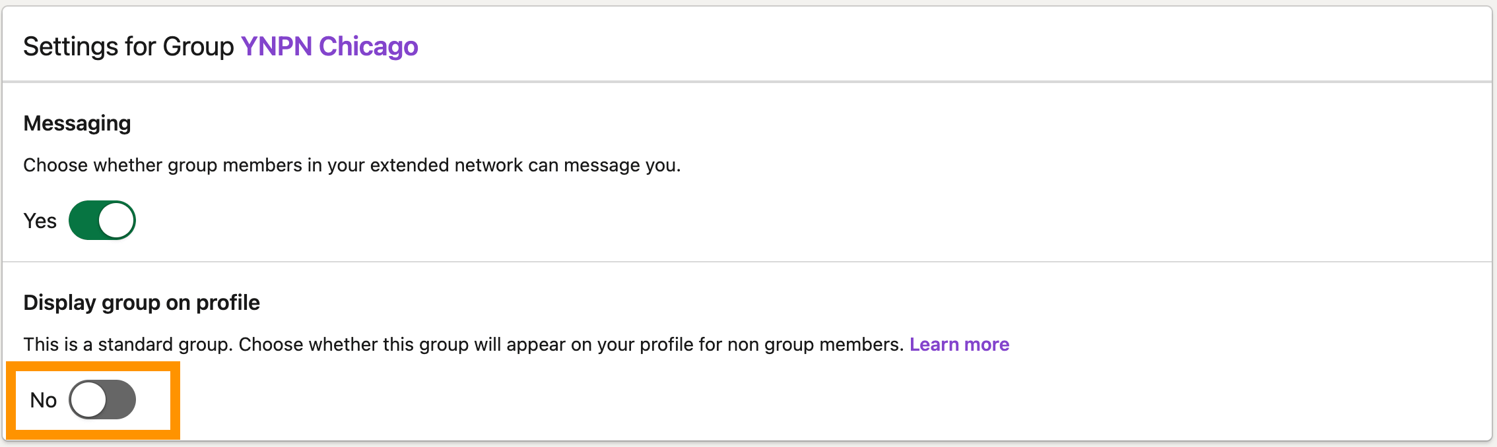Viewport: 1497px width, 447px height.
Task: Click the No label beside profile switch
Action: point(44,400)
